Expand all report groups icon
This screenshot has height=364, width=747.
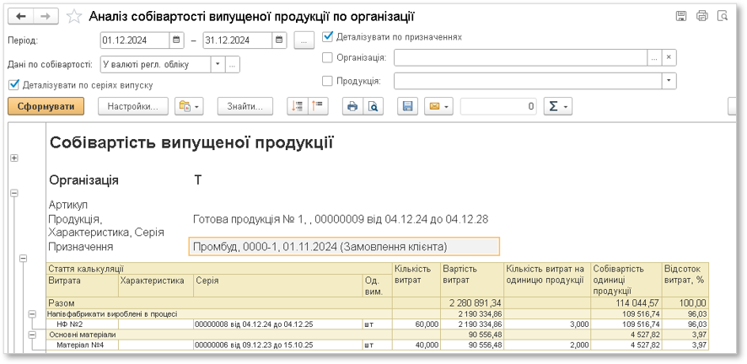point(298,106)
